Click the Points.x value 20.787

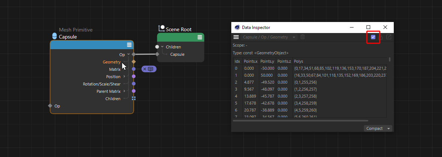[x=250, y=110]
